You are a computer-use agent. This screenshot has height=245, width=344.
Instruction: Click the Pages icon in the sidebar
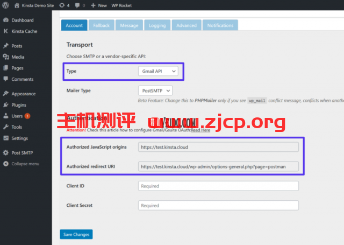(6, 68)
